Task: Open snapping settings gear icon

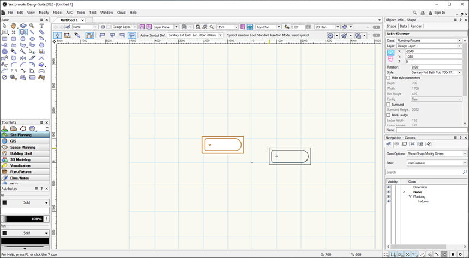Action: point(461,254)
